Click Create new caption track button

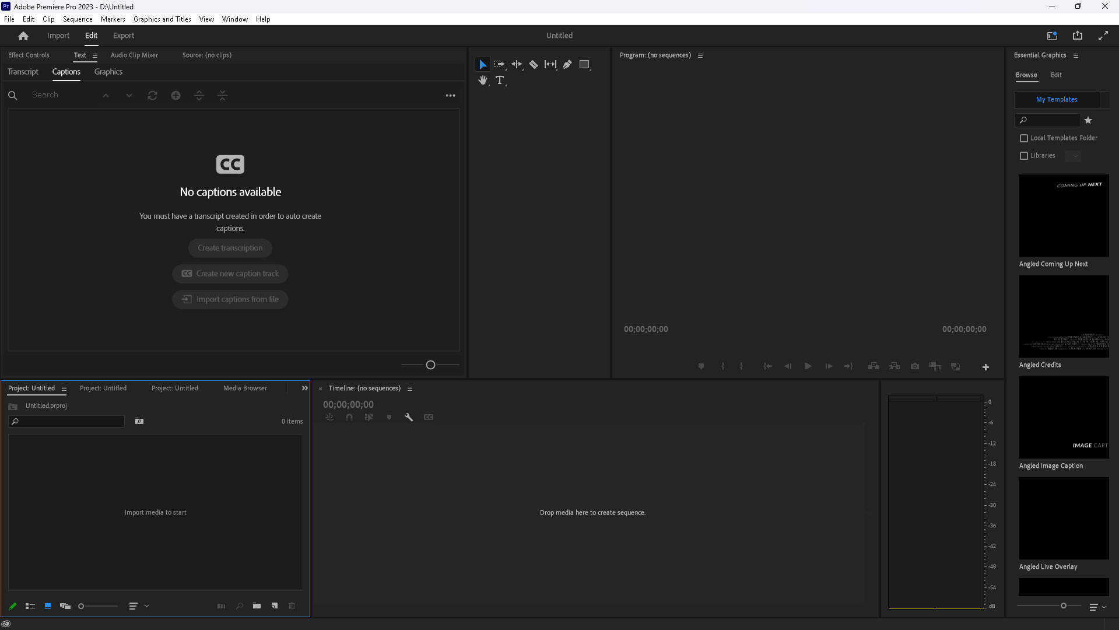tap(230, 274)
